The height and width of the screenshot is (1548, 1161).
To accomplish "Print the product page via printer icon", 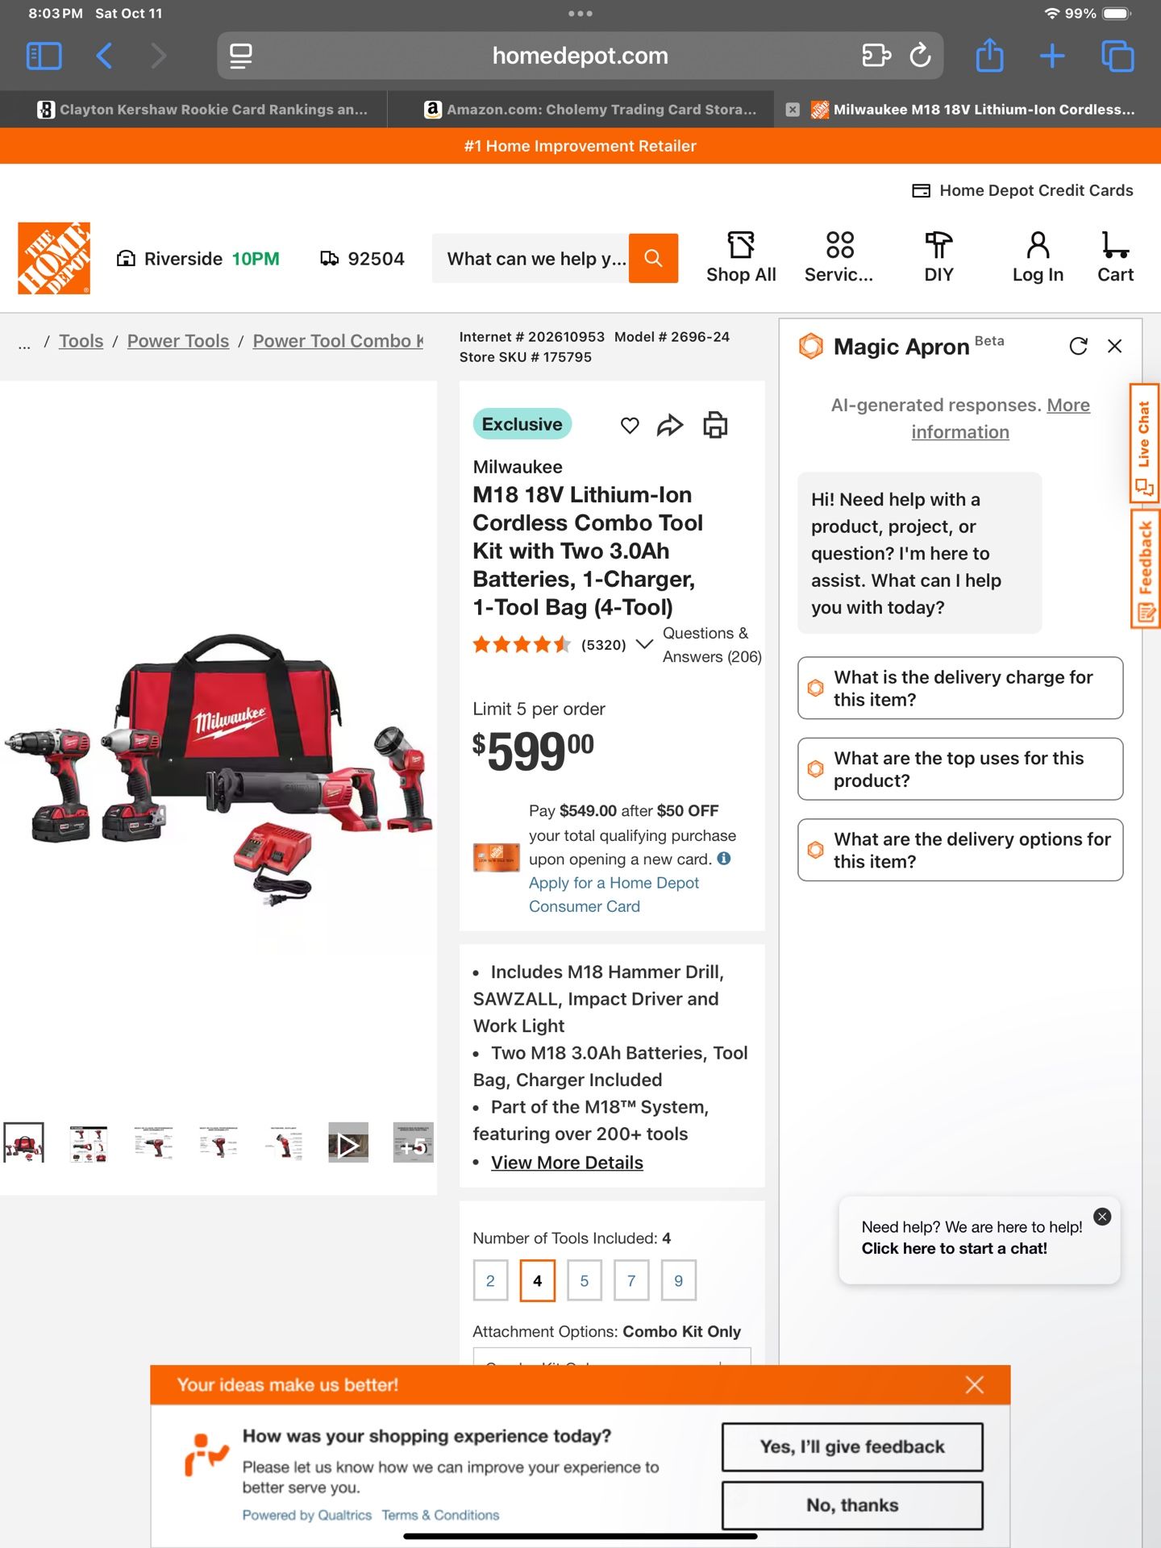I will tap(715, 424).
